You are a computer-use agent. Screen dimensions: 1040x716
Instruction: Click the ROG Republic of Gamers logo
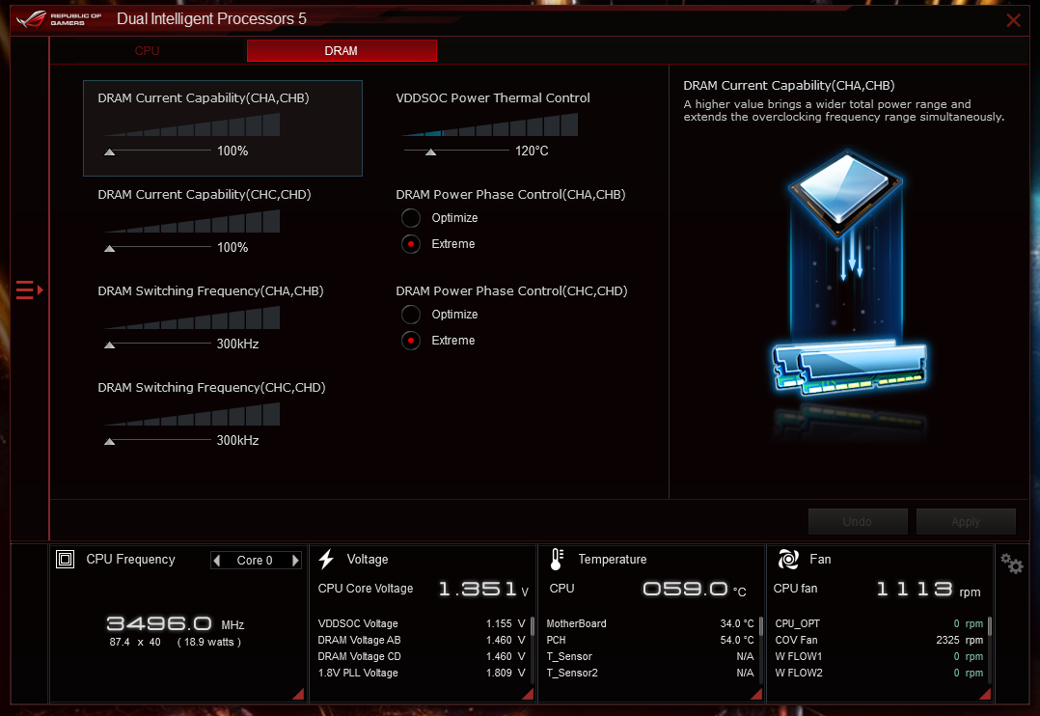[59, 18]
